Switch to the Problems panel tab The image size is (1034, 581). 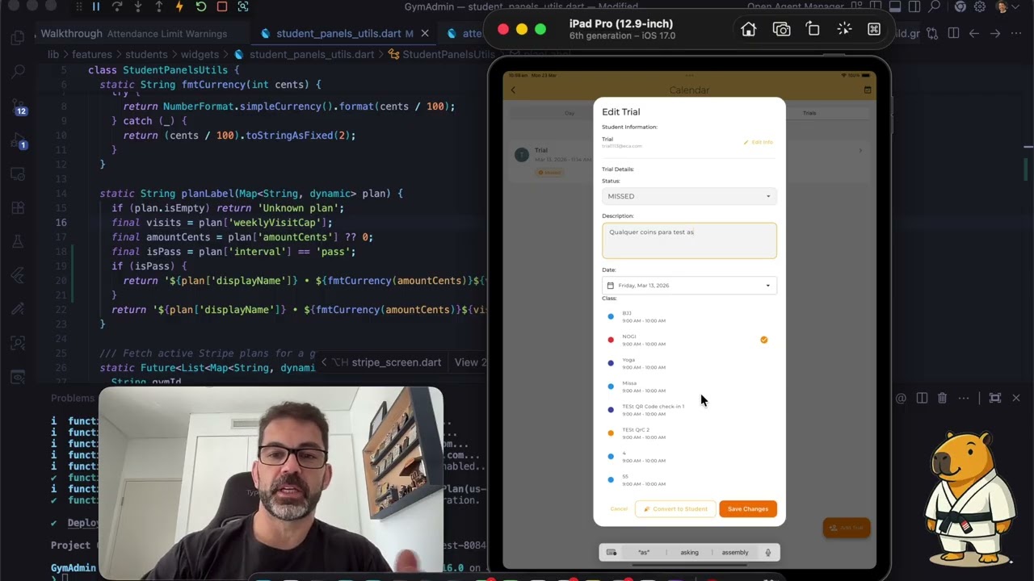pos(73,398)
